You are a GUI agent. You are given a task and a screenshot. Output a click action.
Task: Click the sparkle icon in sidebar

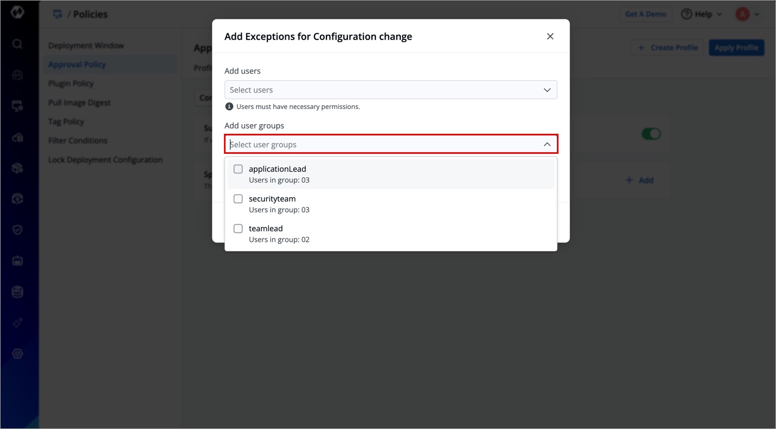click(17, 323)
